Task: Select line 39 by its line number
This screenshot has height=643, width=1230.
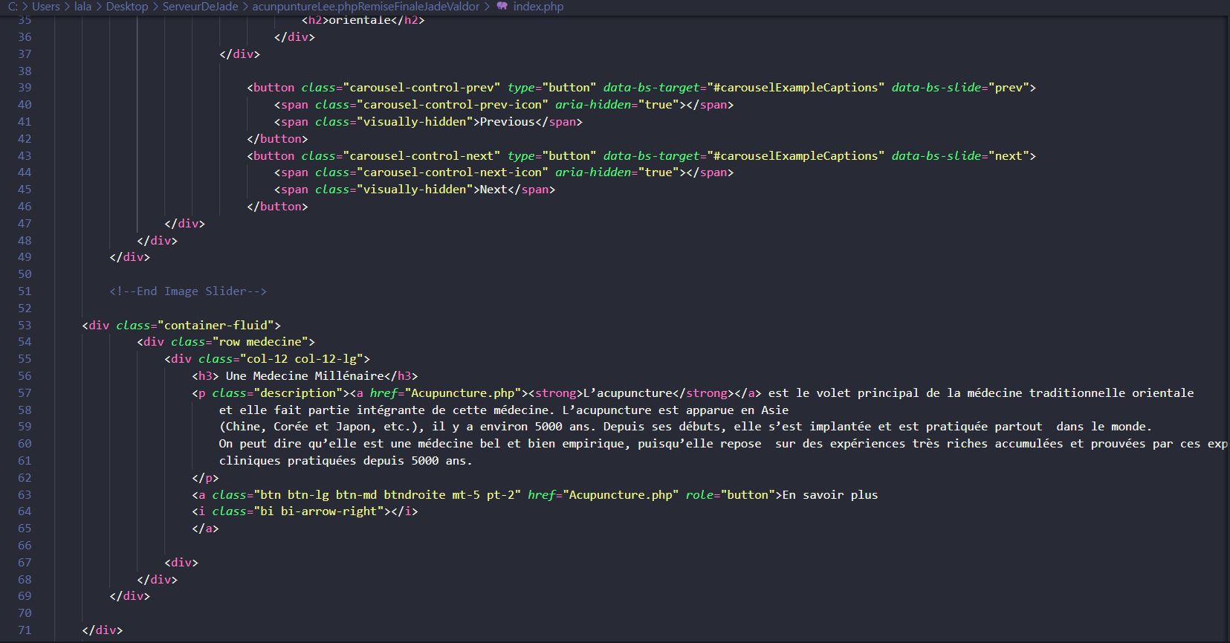Action: click(25, 88)
